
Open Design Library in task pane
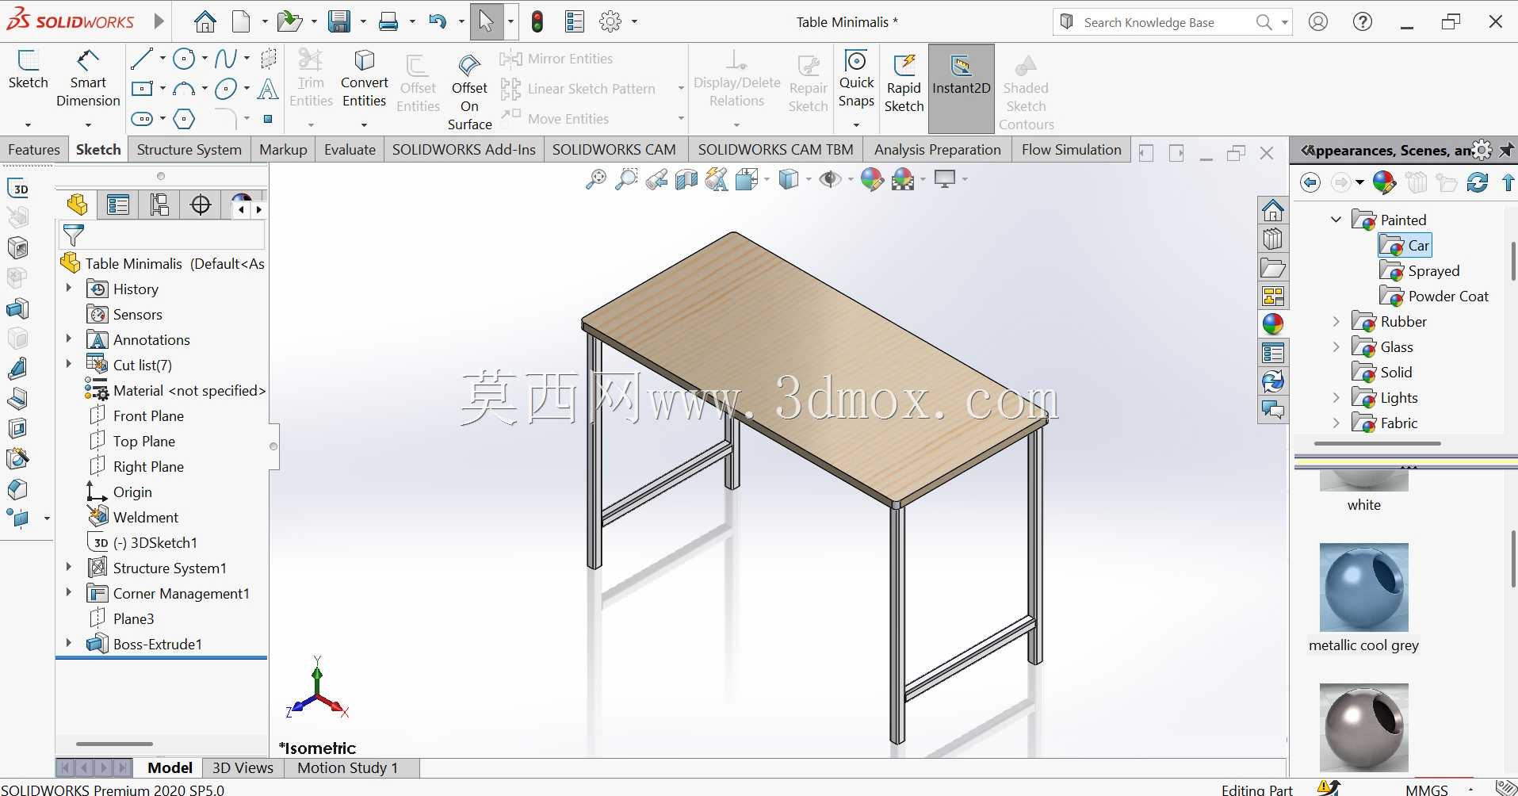point(1273,239)
